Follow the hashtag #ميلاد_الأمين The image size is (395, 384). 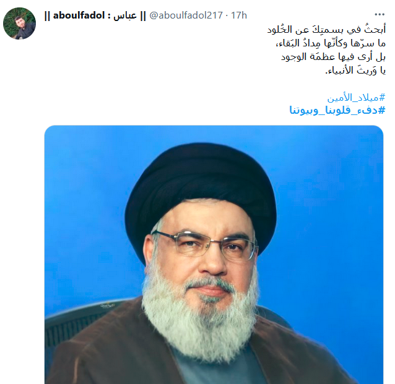pyautogui.click(x=356, y=98)
